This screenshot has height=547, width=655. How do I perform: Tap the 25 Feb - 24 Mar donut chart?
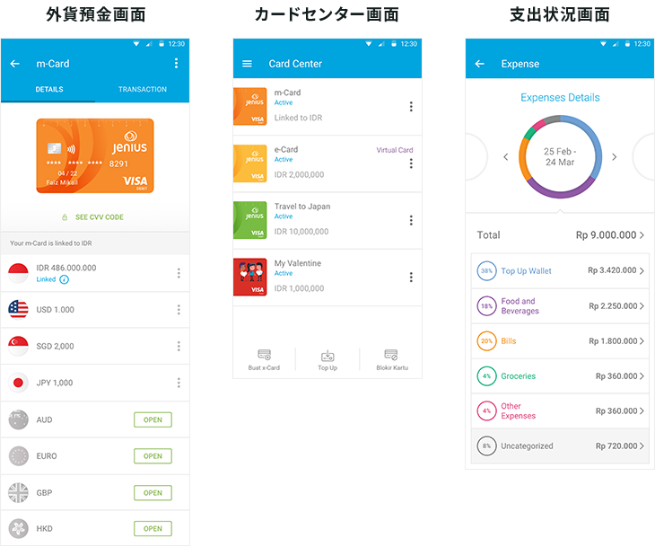560,157
